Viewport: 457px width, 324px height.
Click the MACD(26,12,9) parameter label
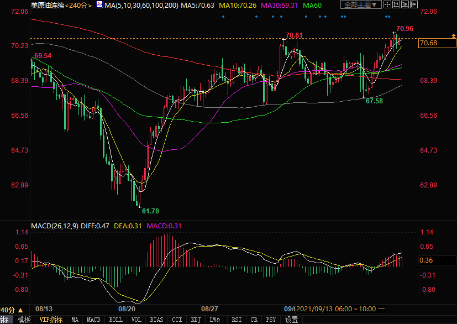coord(55,226)
